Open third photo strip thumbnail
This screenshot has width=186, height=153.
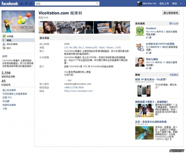pos(84,27)
